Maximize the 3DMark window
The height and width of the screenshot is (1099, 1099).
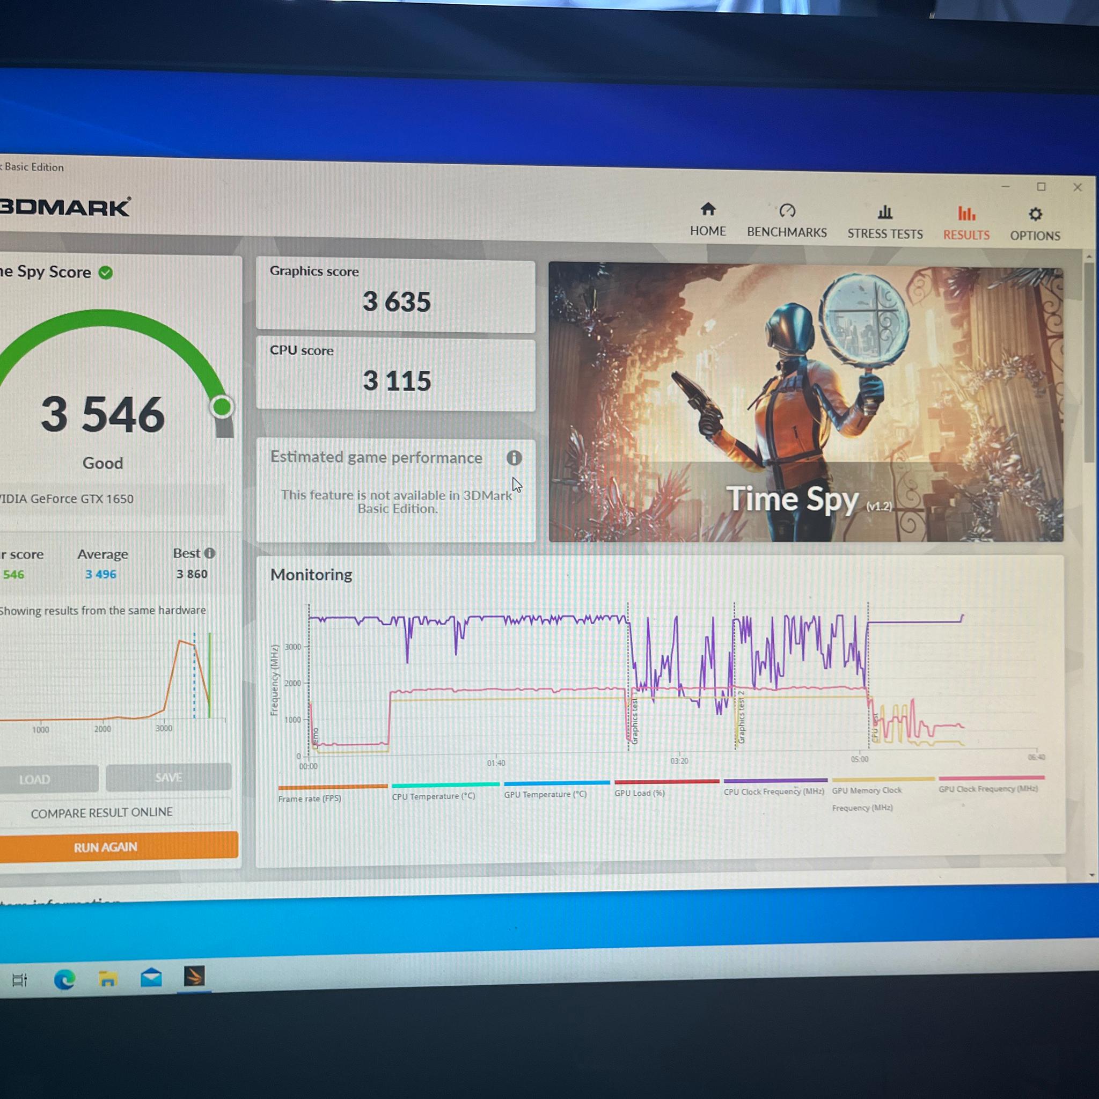[1041, 187]
